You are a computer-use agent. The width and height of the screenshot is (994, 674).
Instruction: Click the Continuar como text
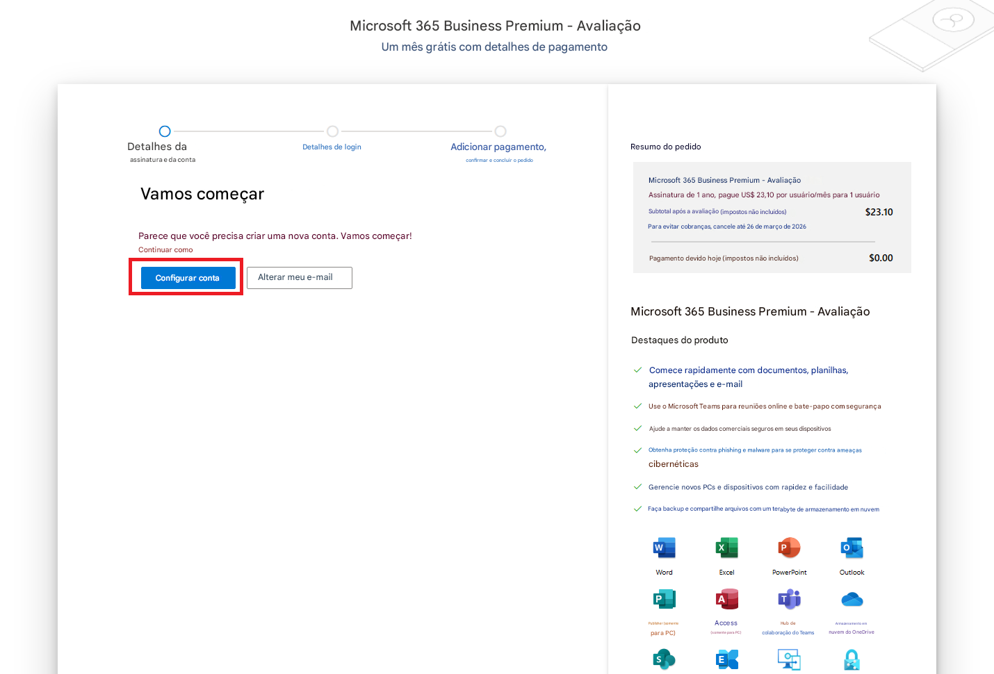click(165, 250)
